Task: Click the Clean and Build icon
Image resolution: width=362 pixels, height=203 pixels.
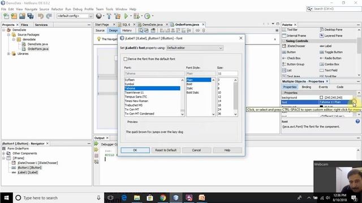Action: click(x=117, y=16)
